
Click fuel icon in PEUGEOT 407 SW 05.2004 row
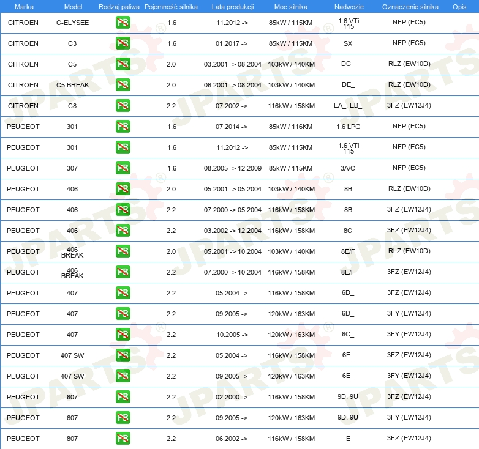tap(123, 355)
